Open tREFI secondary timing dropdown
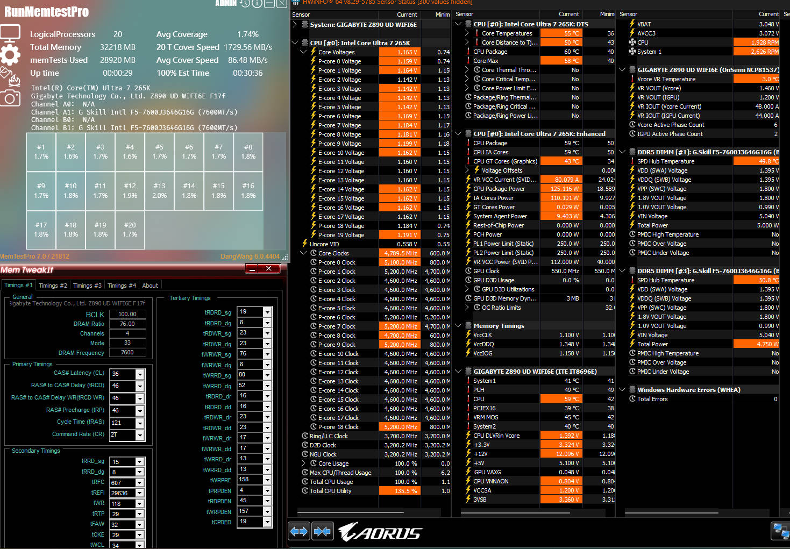790x549 pixels. (x=140, y=493)
